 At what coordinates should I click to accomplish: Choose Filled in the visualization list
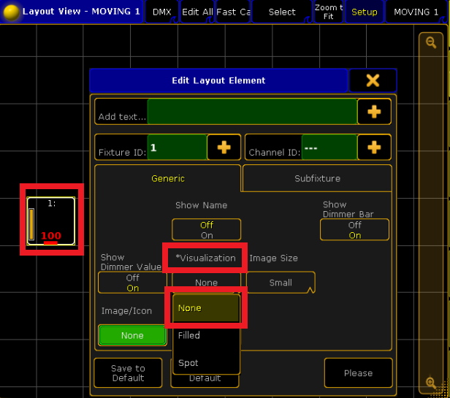[x=206, y=335]
